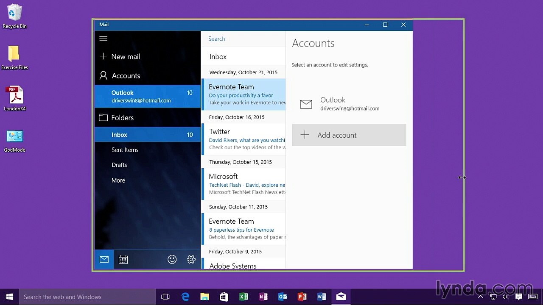Open Action Center notifications icon
Screen dimensions: 543x305
[518, 297]
